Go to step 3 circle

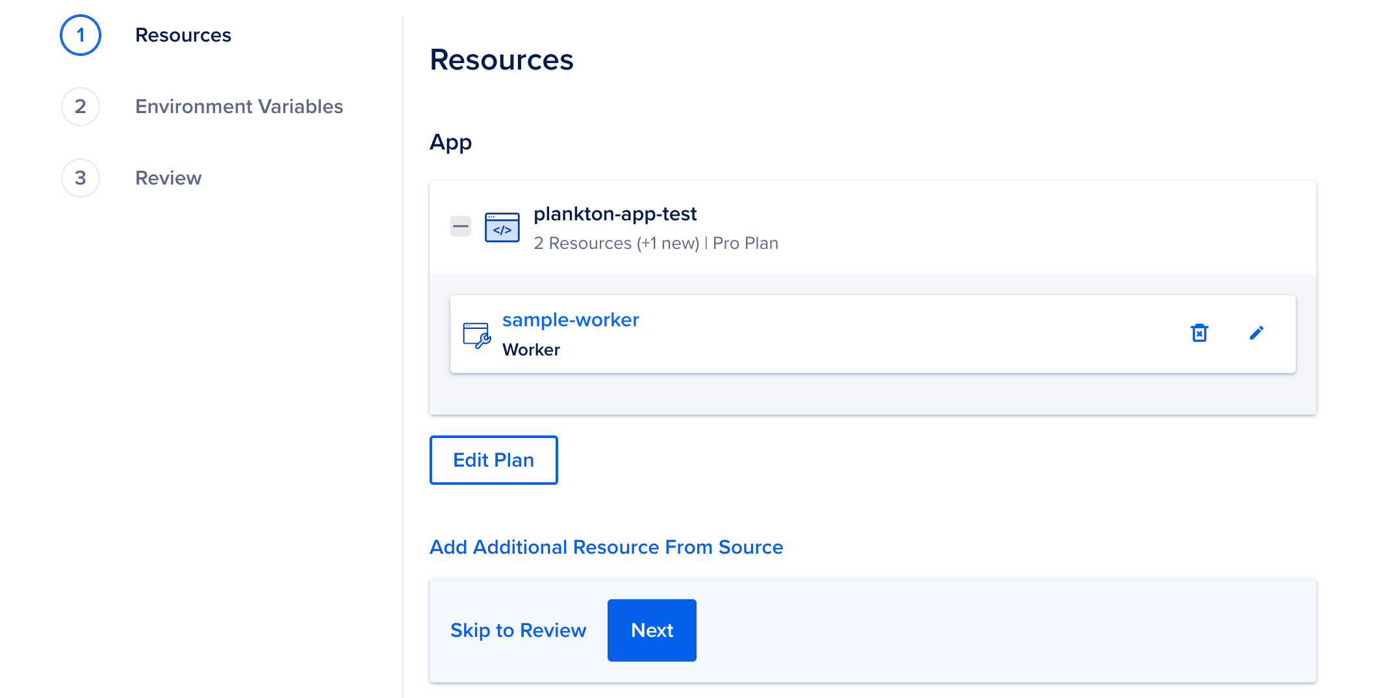[81, 178]
